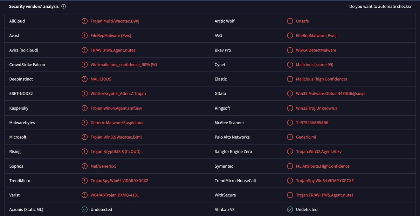Click the alert icon in the Varist row

84,195
